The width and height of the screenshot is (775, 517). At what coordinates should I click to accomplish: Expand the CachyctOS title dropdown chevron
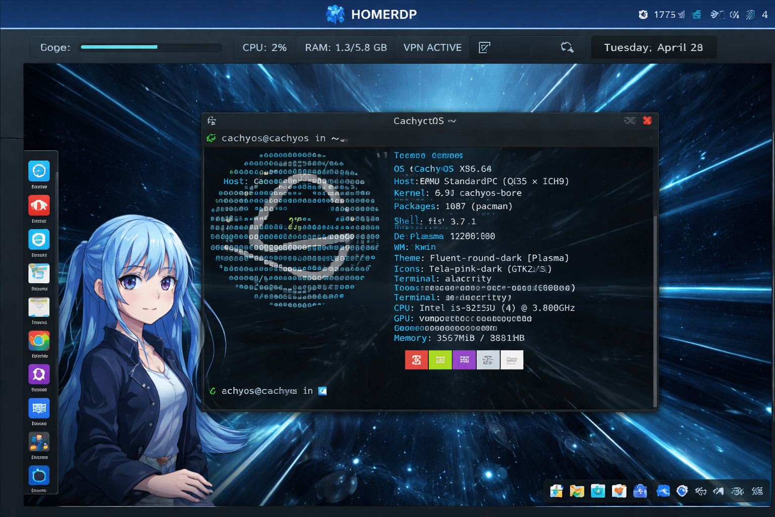452,121
